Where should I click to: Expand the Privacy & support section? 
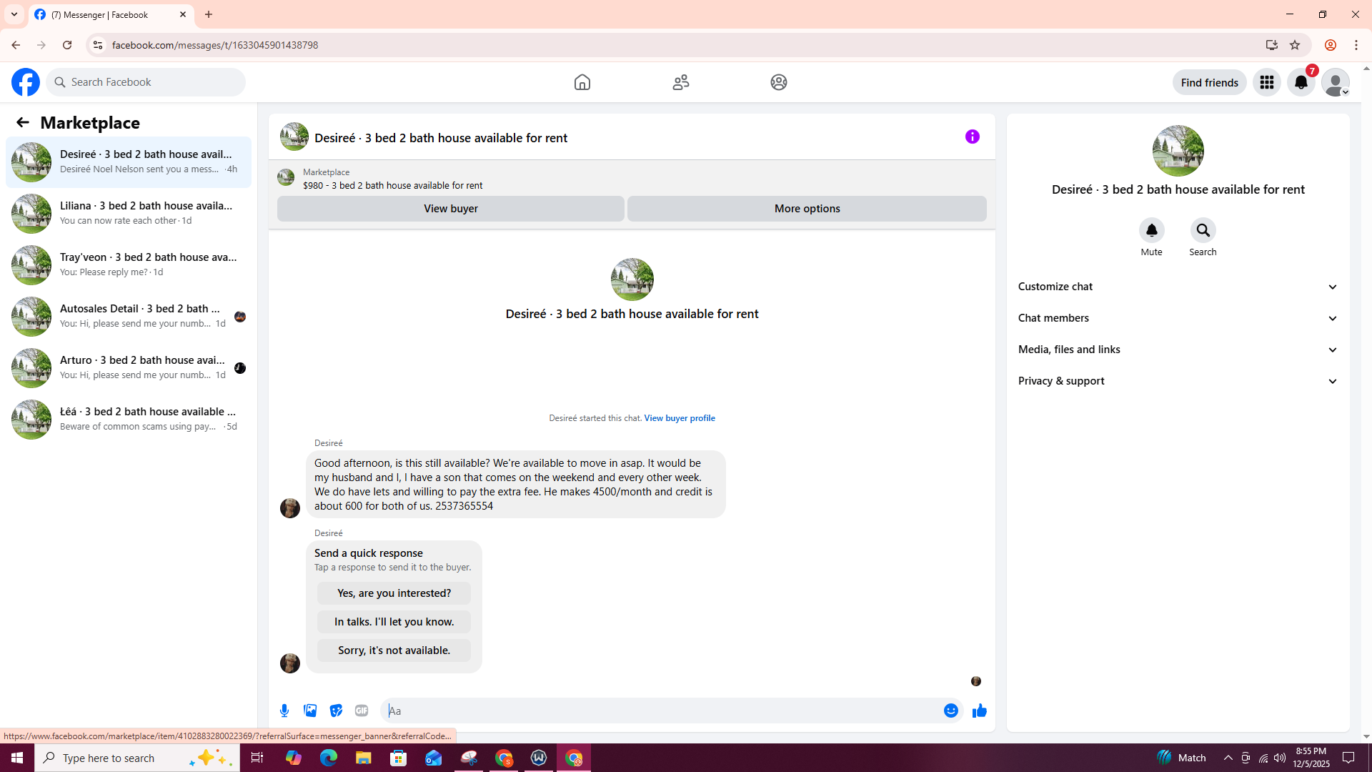1178,381
